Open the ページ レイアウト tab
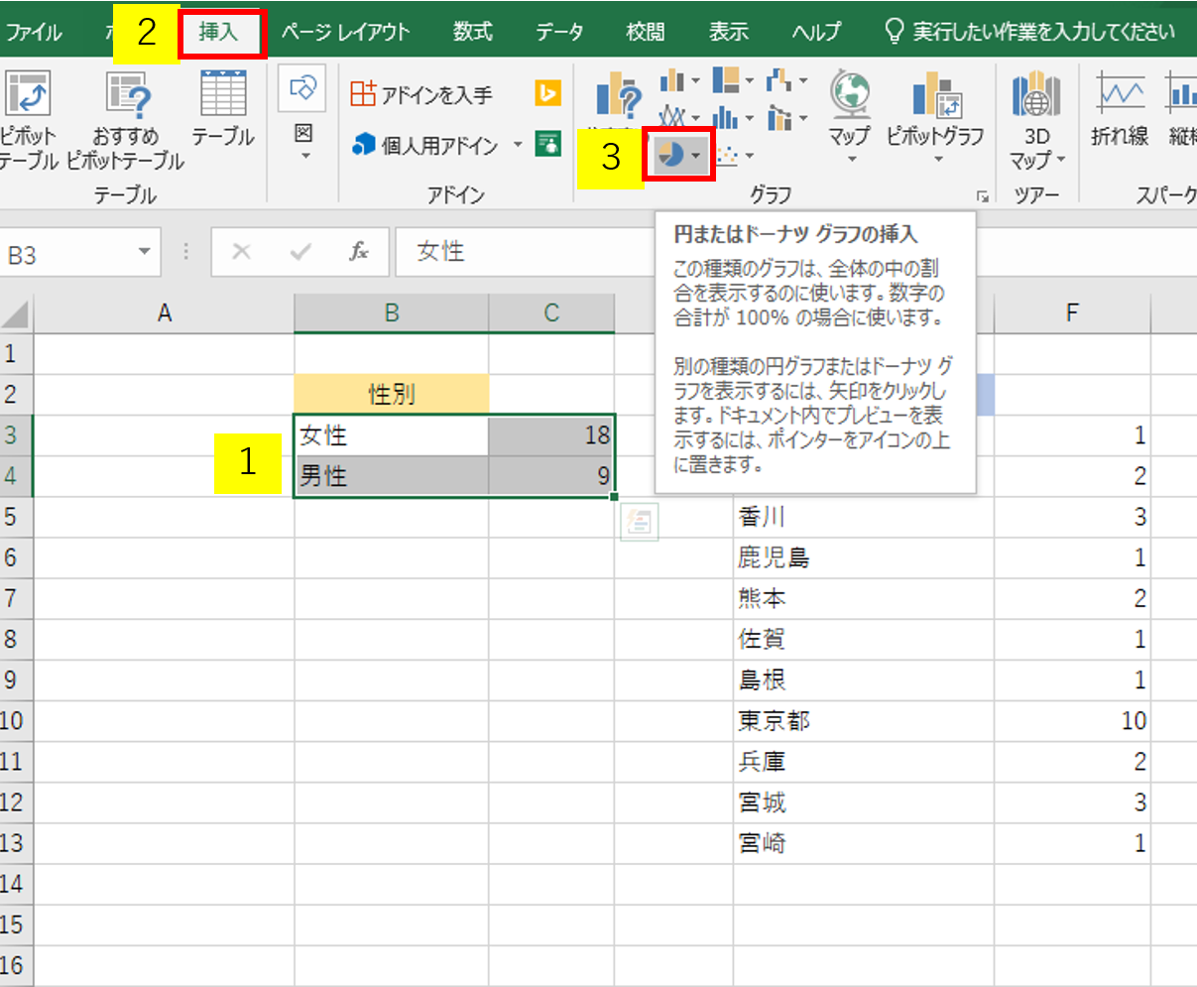1197x987 pixels. [345, 32]
